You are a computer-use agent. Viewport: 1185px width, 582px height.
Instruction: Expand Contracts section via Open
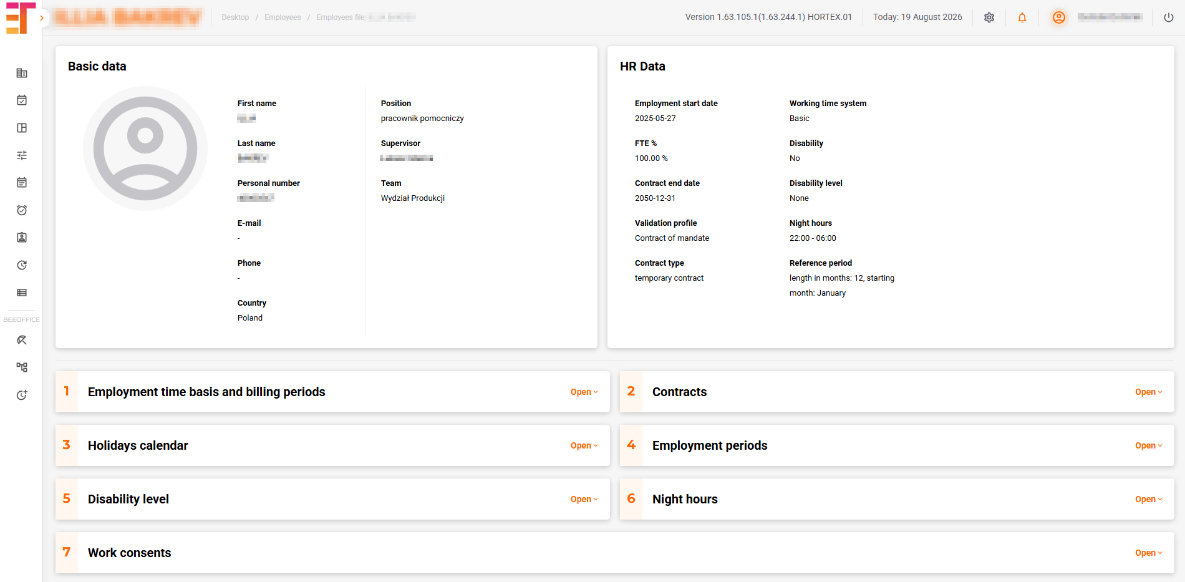[1149, 392]
